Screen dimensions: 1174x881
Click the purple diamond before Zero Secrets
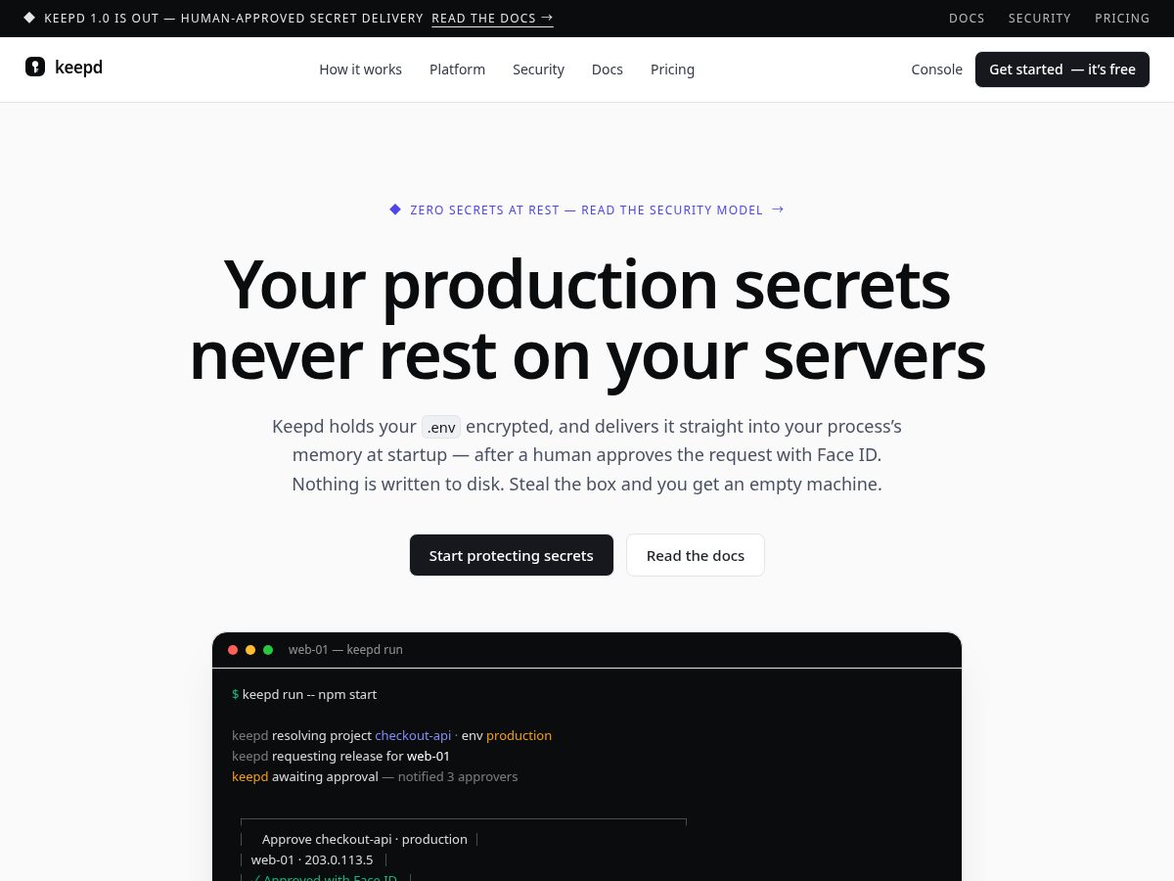click(395, 209)
